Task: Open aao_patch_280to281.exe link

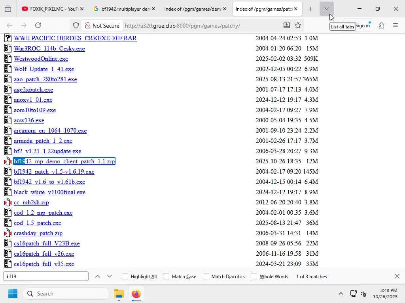Action: (45, 79)
